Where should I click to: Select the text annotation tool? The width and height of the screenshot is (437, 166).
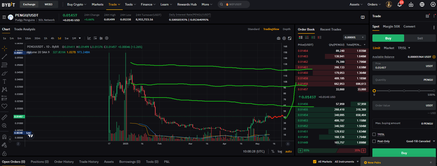point(4,81)
